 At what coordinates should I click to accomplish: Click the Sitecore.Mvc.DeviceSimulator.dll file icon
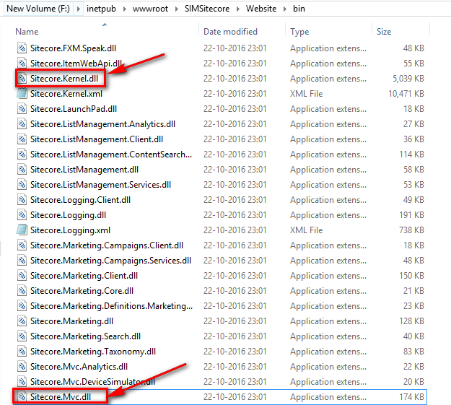tap(22, 381)
